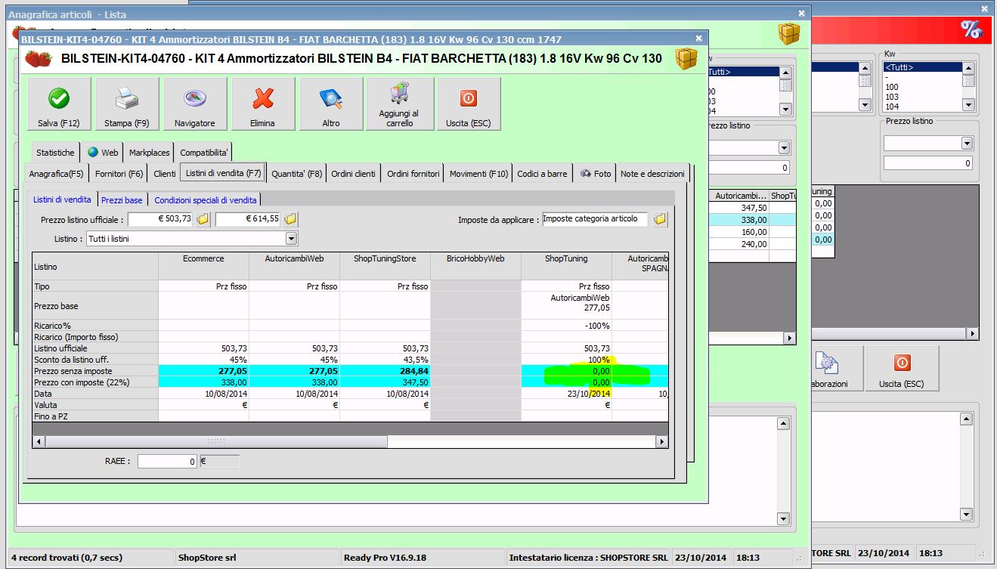The height and width of the screenshot is (569, 997).
Task: Add the item with Aggiungi al carrello
Action: point(399,104)
